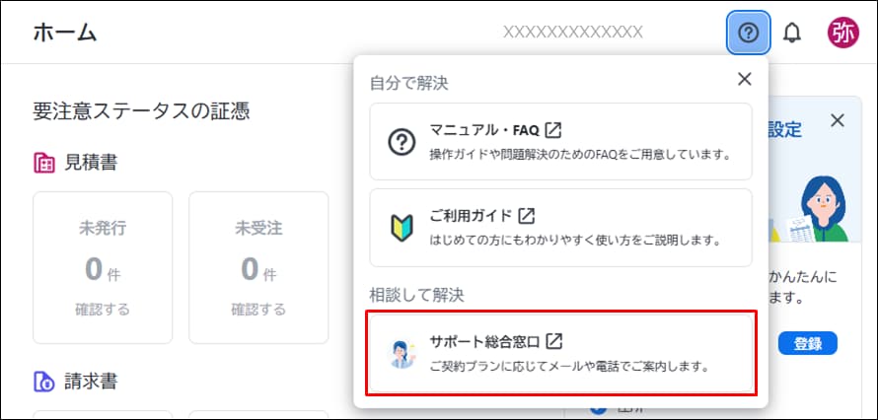The width and height of the screenshot is (878, 420).
Task: Click 確認する under 未発行 estimates
Action: tap(103, 310)
